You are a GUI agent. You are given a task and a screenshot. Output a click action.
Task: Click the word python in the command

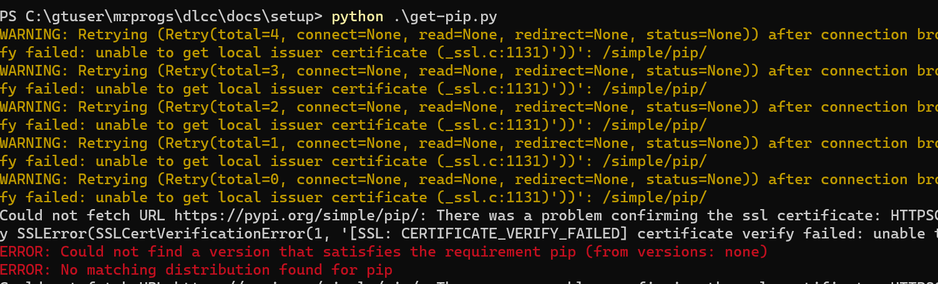[358, 16]
